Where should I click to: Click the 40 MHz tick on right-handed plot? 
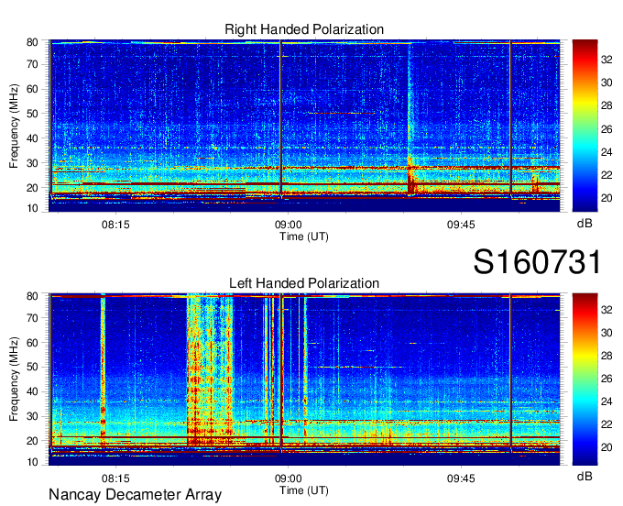pos(32,138)
